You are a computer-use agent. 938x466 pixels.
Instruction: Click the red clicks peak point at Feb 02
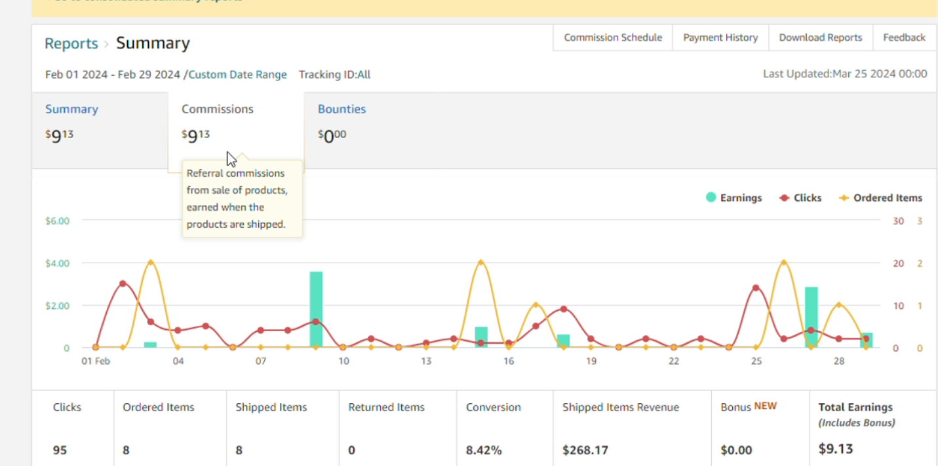123,283
